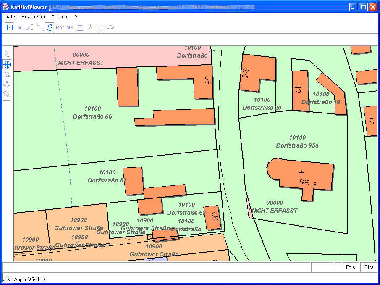This screenshot has width=380, height=285.
Task: Click the arrow-to-point toolbar icon
Action: (x=19, y=28)
